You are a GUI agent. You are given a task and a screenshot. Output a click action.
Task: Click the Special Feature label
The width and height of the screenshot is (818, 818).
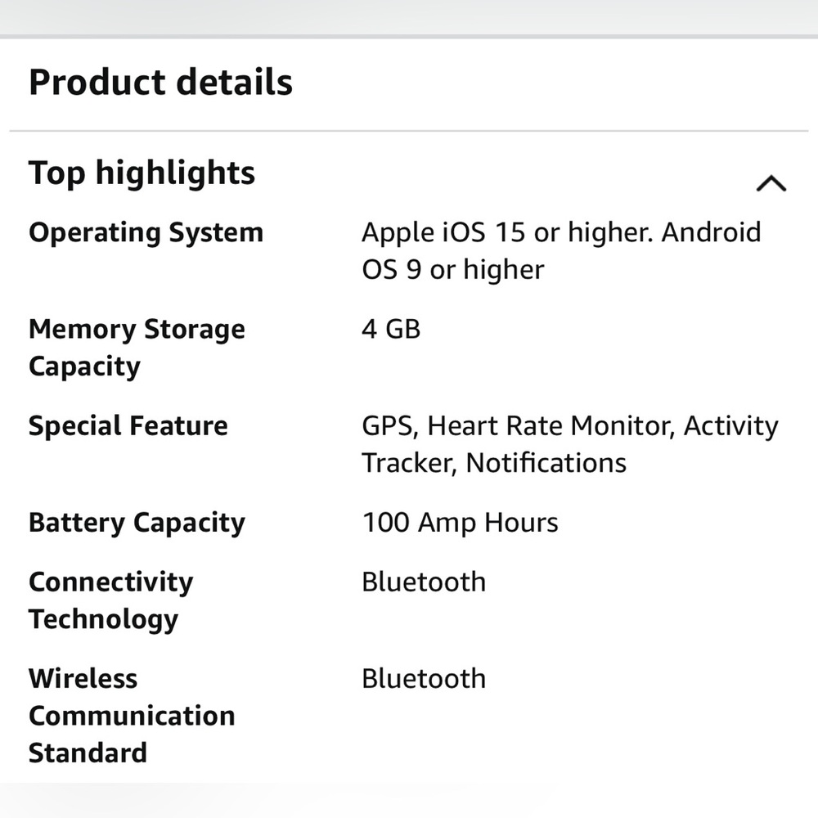point(128,426)
